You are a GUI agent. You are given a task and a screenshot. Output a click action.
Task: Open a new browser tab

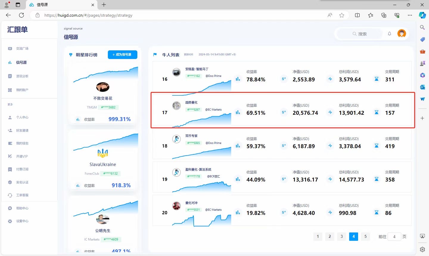[x=104, y=5]
